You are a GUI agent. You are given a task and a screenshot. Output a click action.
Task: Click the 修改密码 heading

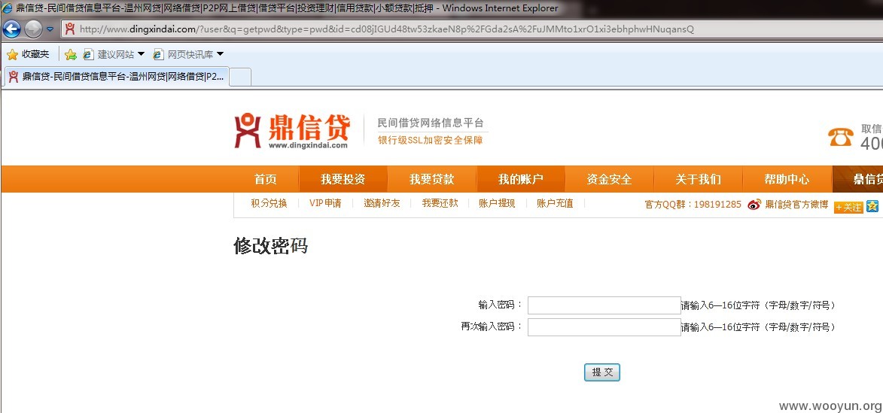click(x=271, y=246)
